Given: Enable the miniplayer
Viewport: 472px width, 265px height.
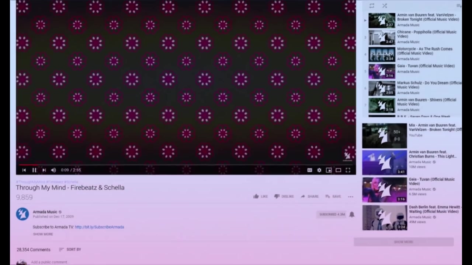Looking at the screenshot, I should (x=329, y=170).
